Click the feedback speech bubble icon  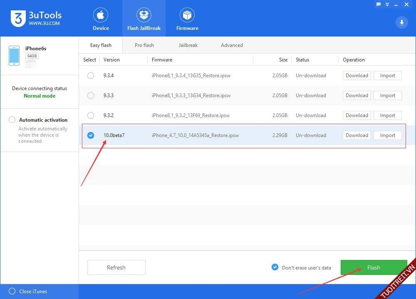[379, 5]
